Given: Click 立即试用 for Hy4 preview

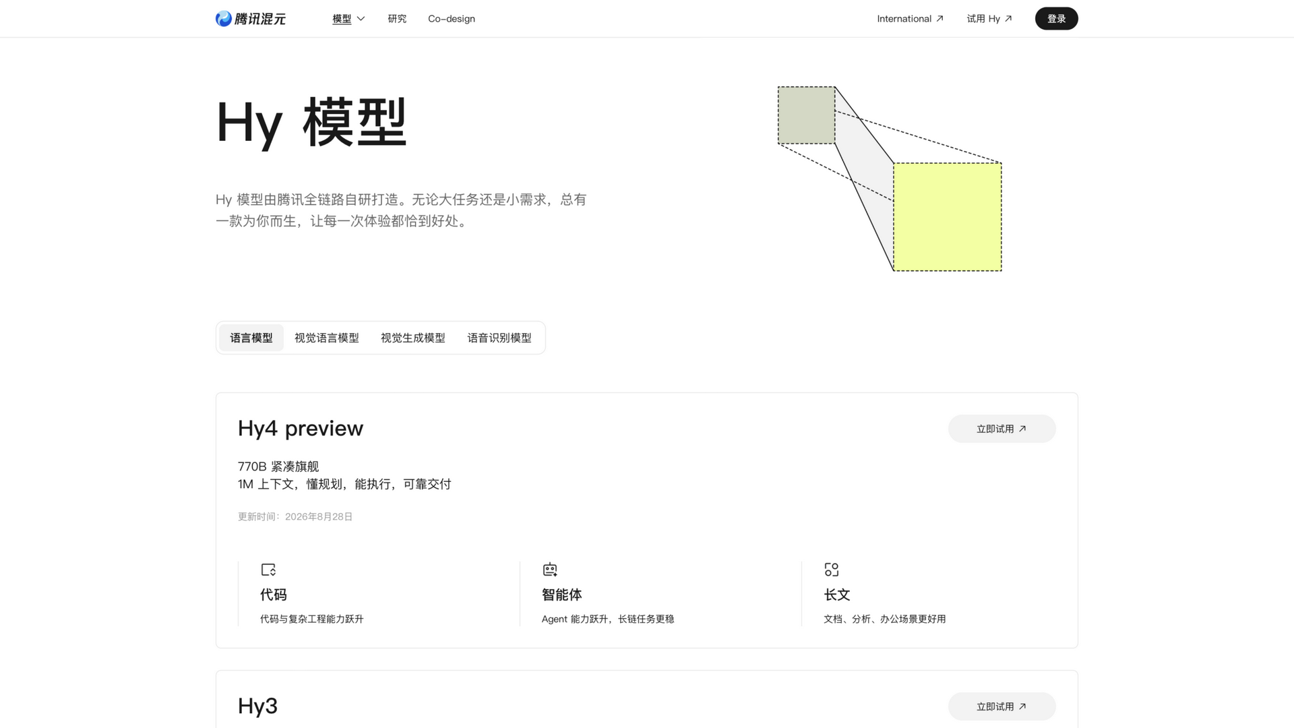Looking at the screenshot, I should 1002,429.
